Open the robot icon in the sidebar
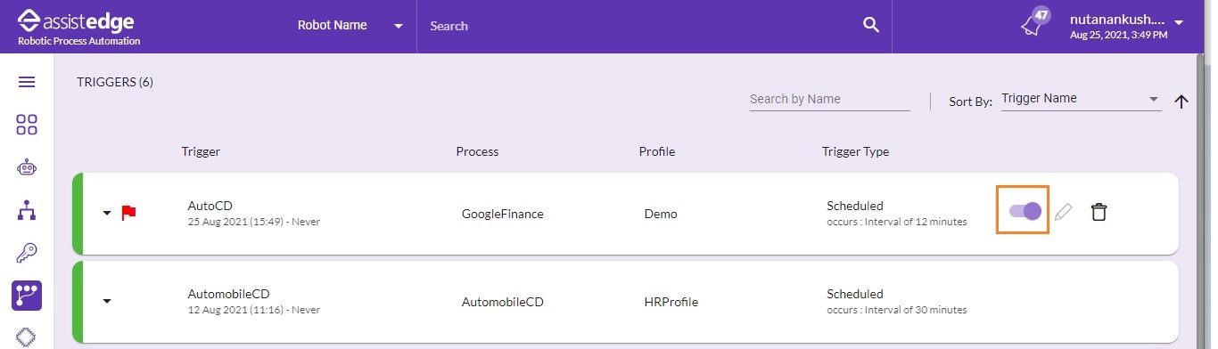The height and width of the screenshot is (349, 1218). coord(27,167)
